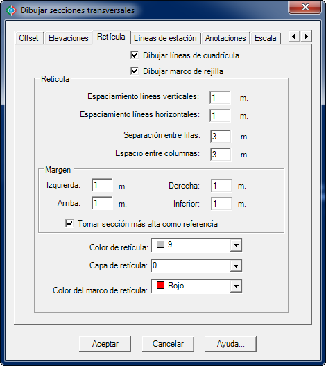Close the Dibujar secciones transversales dialog
The width and height of the screenshot is (326, 366).
[304, 7]
